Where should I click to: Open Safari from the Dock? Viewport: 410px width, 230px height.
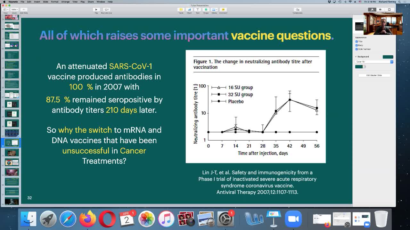[x=68, y=219]
